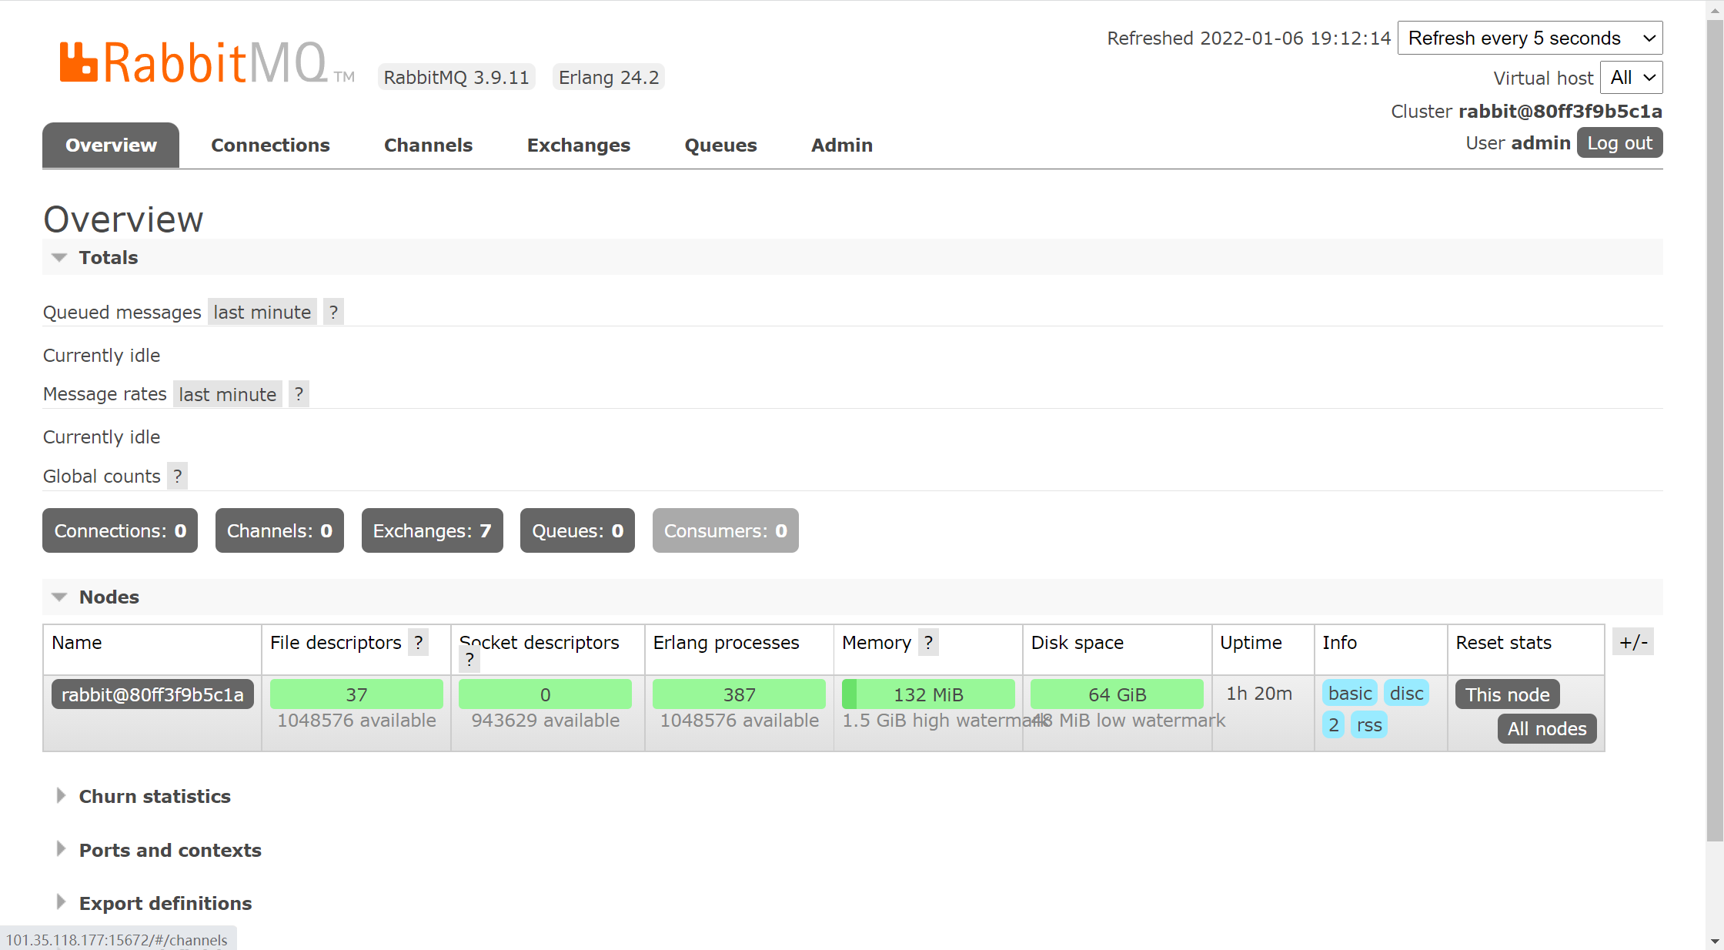Open Queues: 0 count button
Screen dimensions: 1724x950
577,530
